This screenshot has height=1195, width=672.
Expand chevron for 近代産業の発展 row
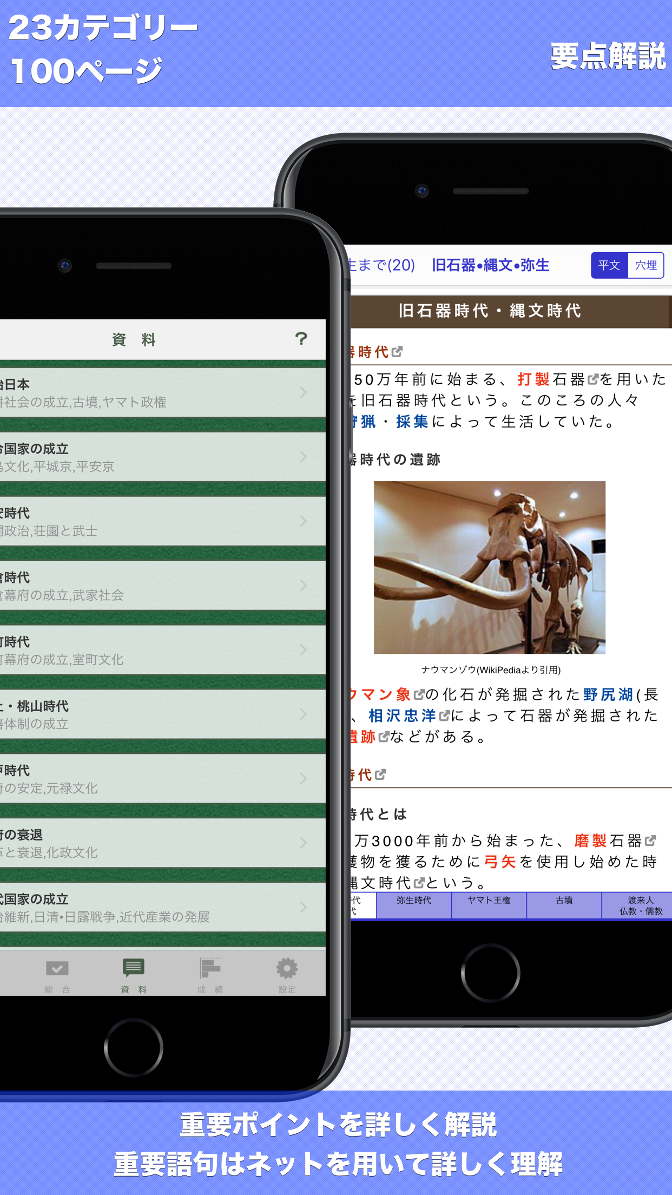[304, 908]
